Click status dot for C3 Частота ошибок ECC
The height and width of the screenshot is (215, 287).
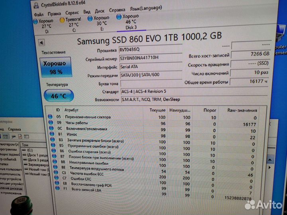point(56,172)
